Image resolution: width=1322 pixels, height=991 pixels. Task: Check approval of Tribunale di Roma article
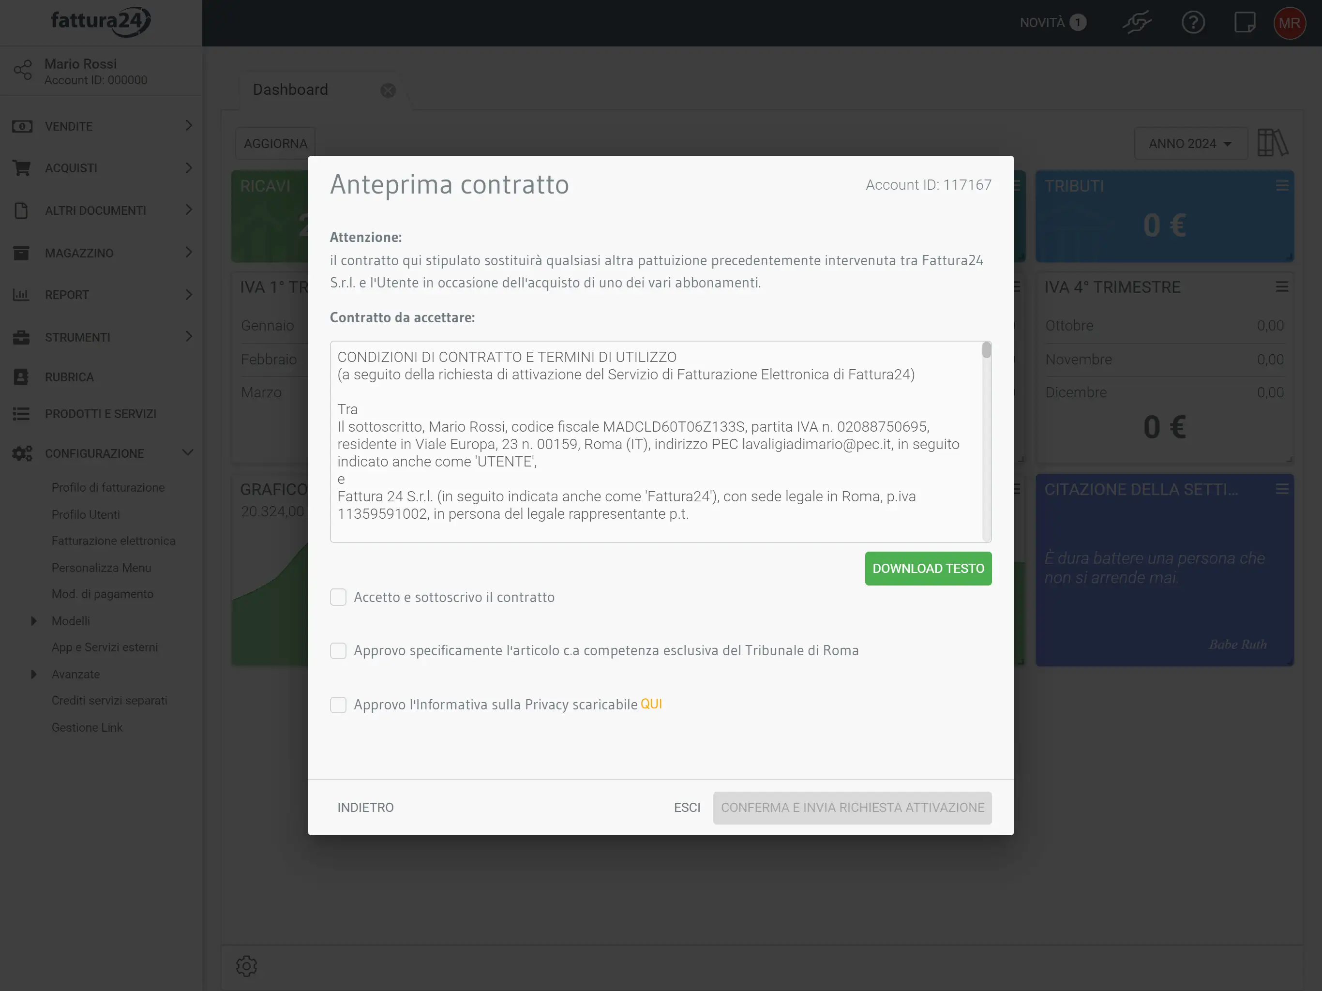click(338, 650)
